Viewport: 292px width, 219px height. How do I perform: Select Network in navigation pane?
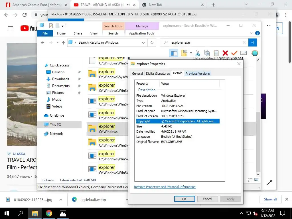(56, 134)
